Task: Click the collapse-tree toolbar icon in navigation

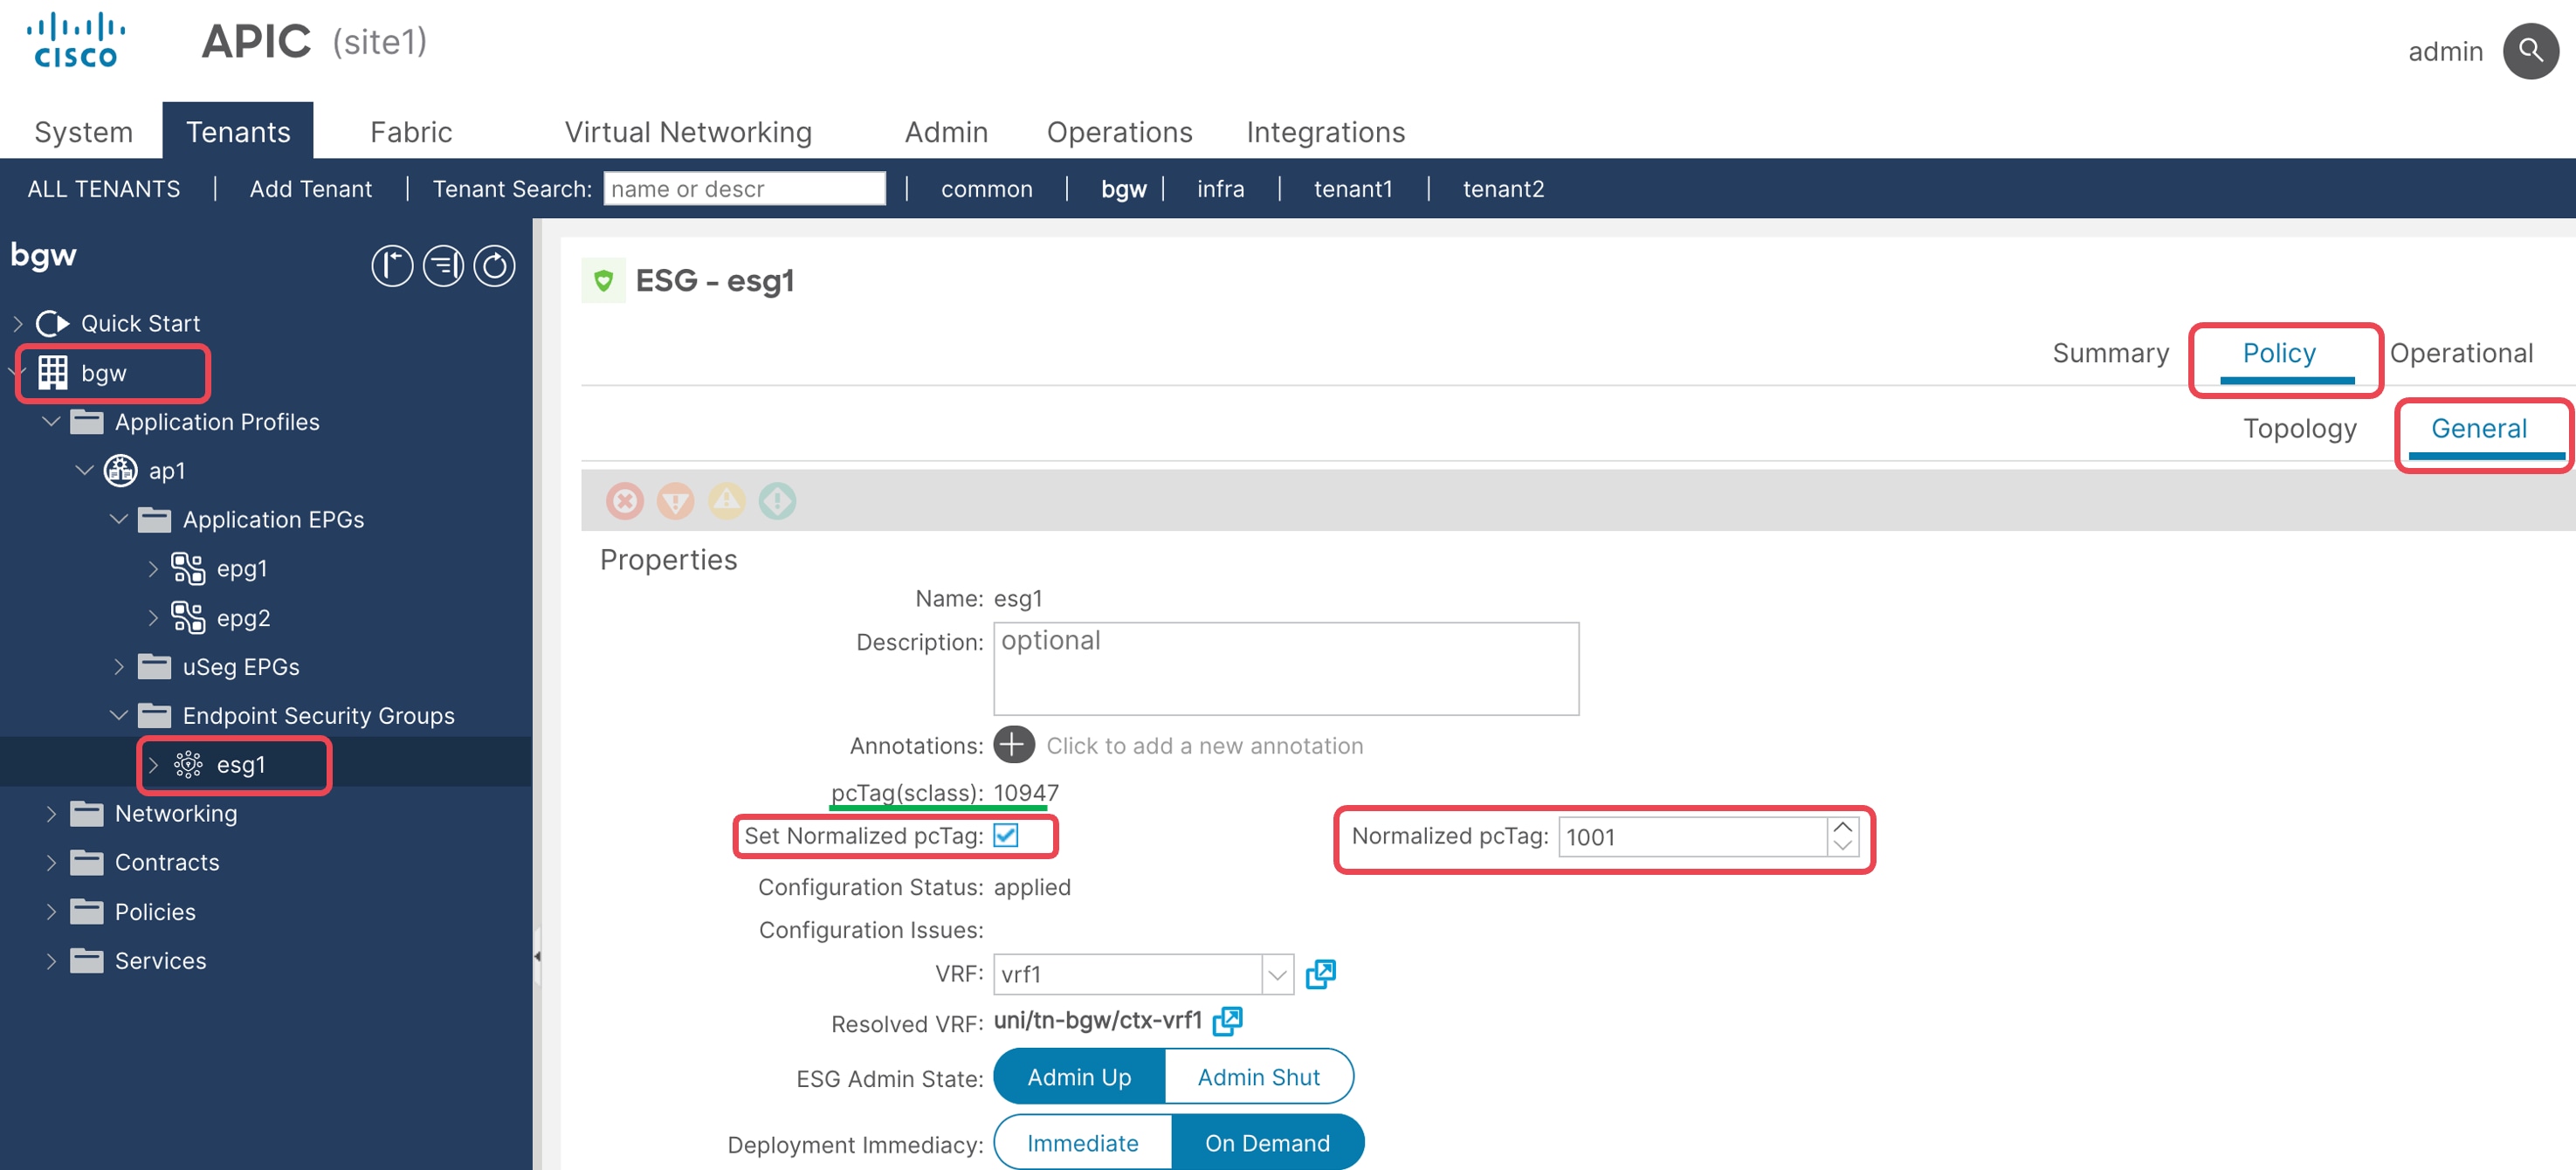Action: [x=443, y=266]
